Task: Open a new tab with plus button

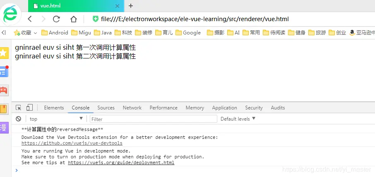Action: coord(130,6)
